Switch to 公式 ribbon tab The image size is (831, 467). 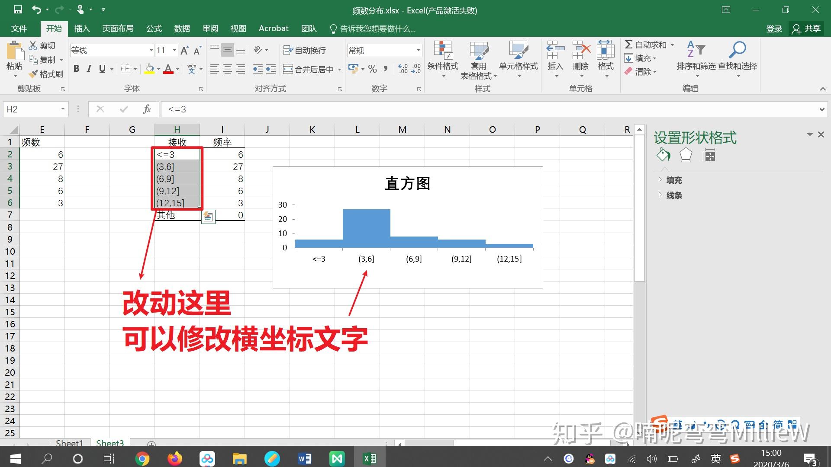(154, 29)
